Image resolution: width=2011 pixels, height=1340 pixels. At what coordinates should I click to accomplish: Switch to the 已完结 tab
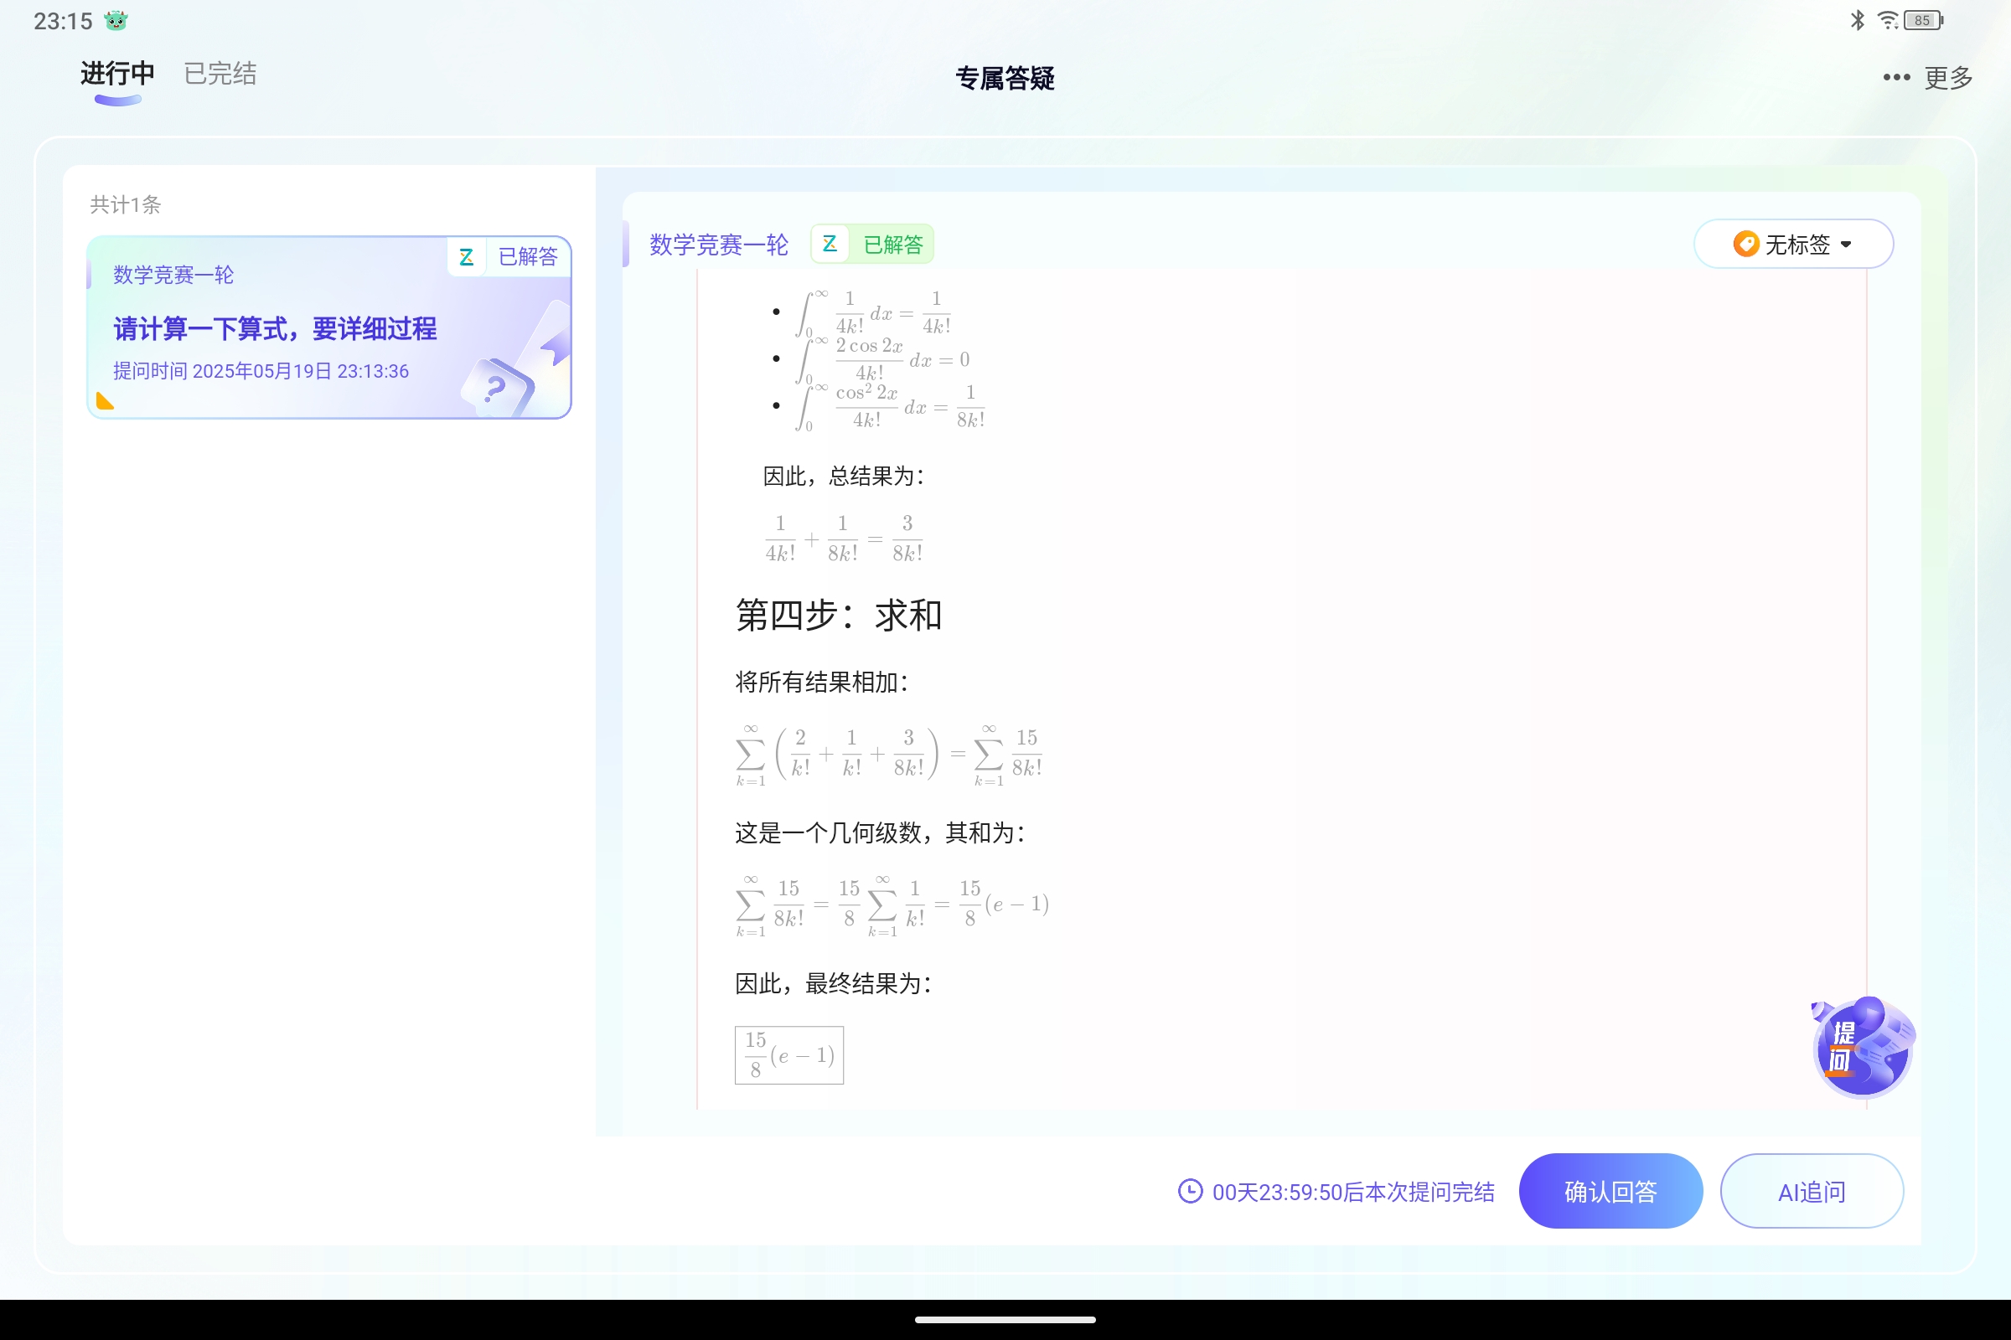219,75
